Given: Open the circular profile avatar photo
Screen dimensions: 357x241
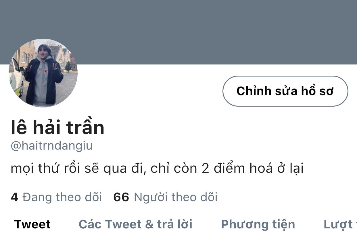Looking at the screenshot, I should tap(43, 73).
